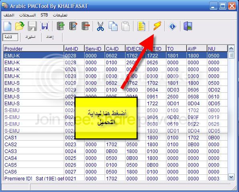Viewport: 239px width, 192px height.
Task: Switch to the إعداد tab
Action: [x=50, y=37]
